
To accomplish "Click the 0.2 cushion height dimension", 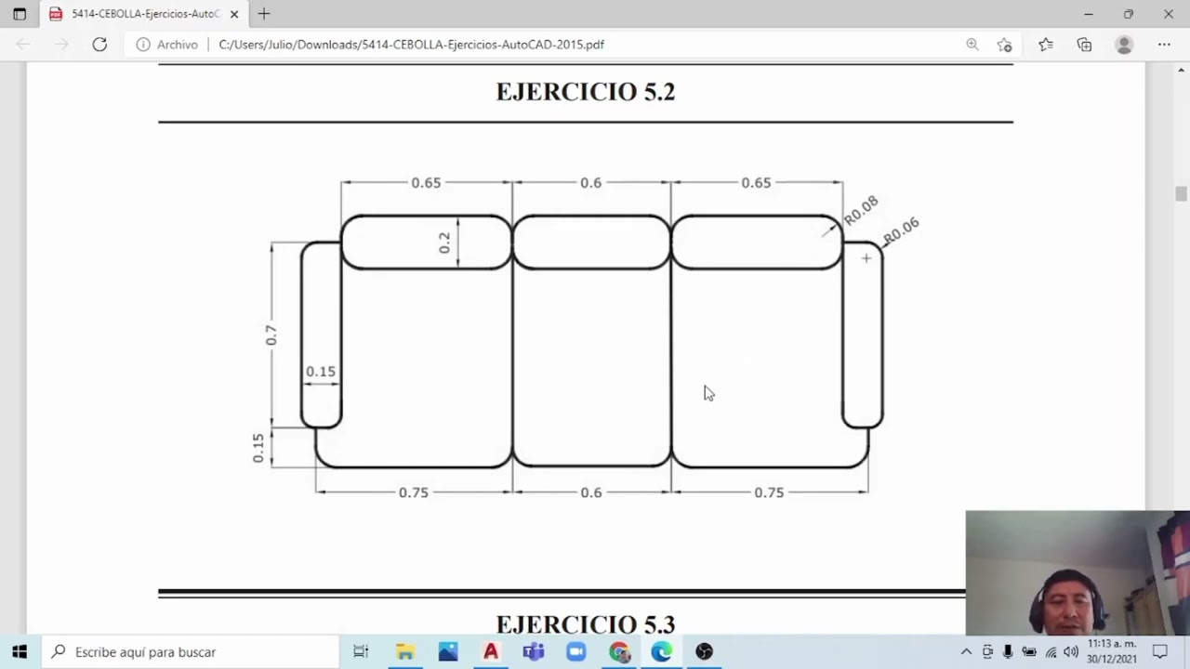I will click(444, 243).
